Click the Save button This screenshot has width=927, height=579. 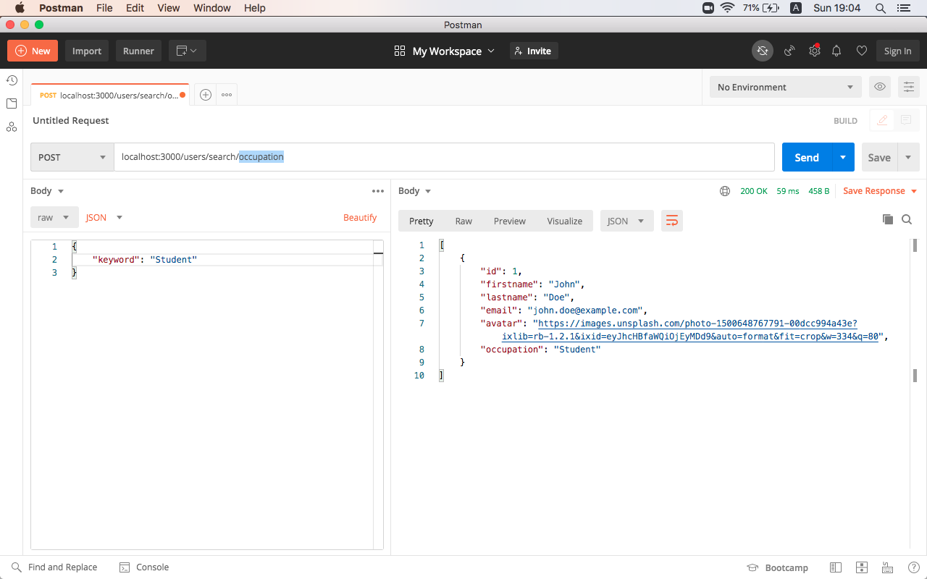(879, 157)
